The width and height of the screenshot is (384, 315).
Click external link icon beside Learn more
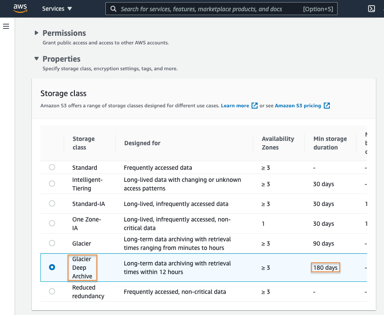(255, 106)
